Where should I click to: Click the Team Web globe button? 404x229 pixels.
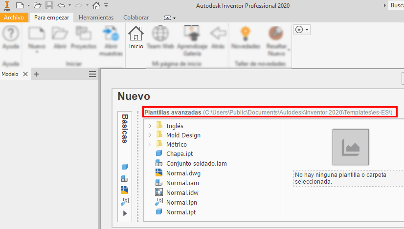(x=160, y=38)
